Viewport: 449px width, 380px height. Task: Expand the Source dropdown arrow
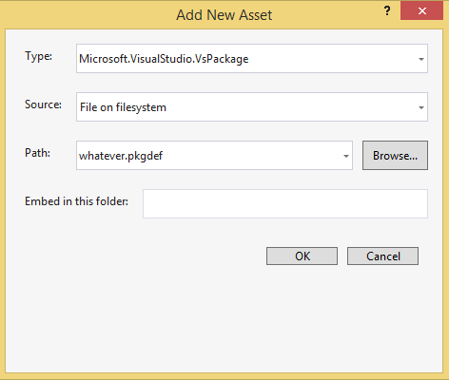(421, 107)
